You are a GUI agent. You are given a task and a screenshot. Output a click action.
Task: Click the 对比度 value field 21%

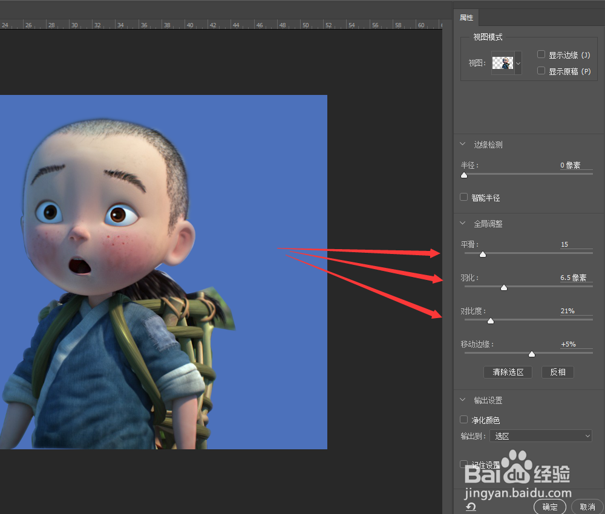click(x=576, y=311)
